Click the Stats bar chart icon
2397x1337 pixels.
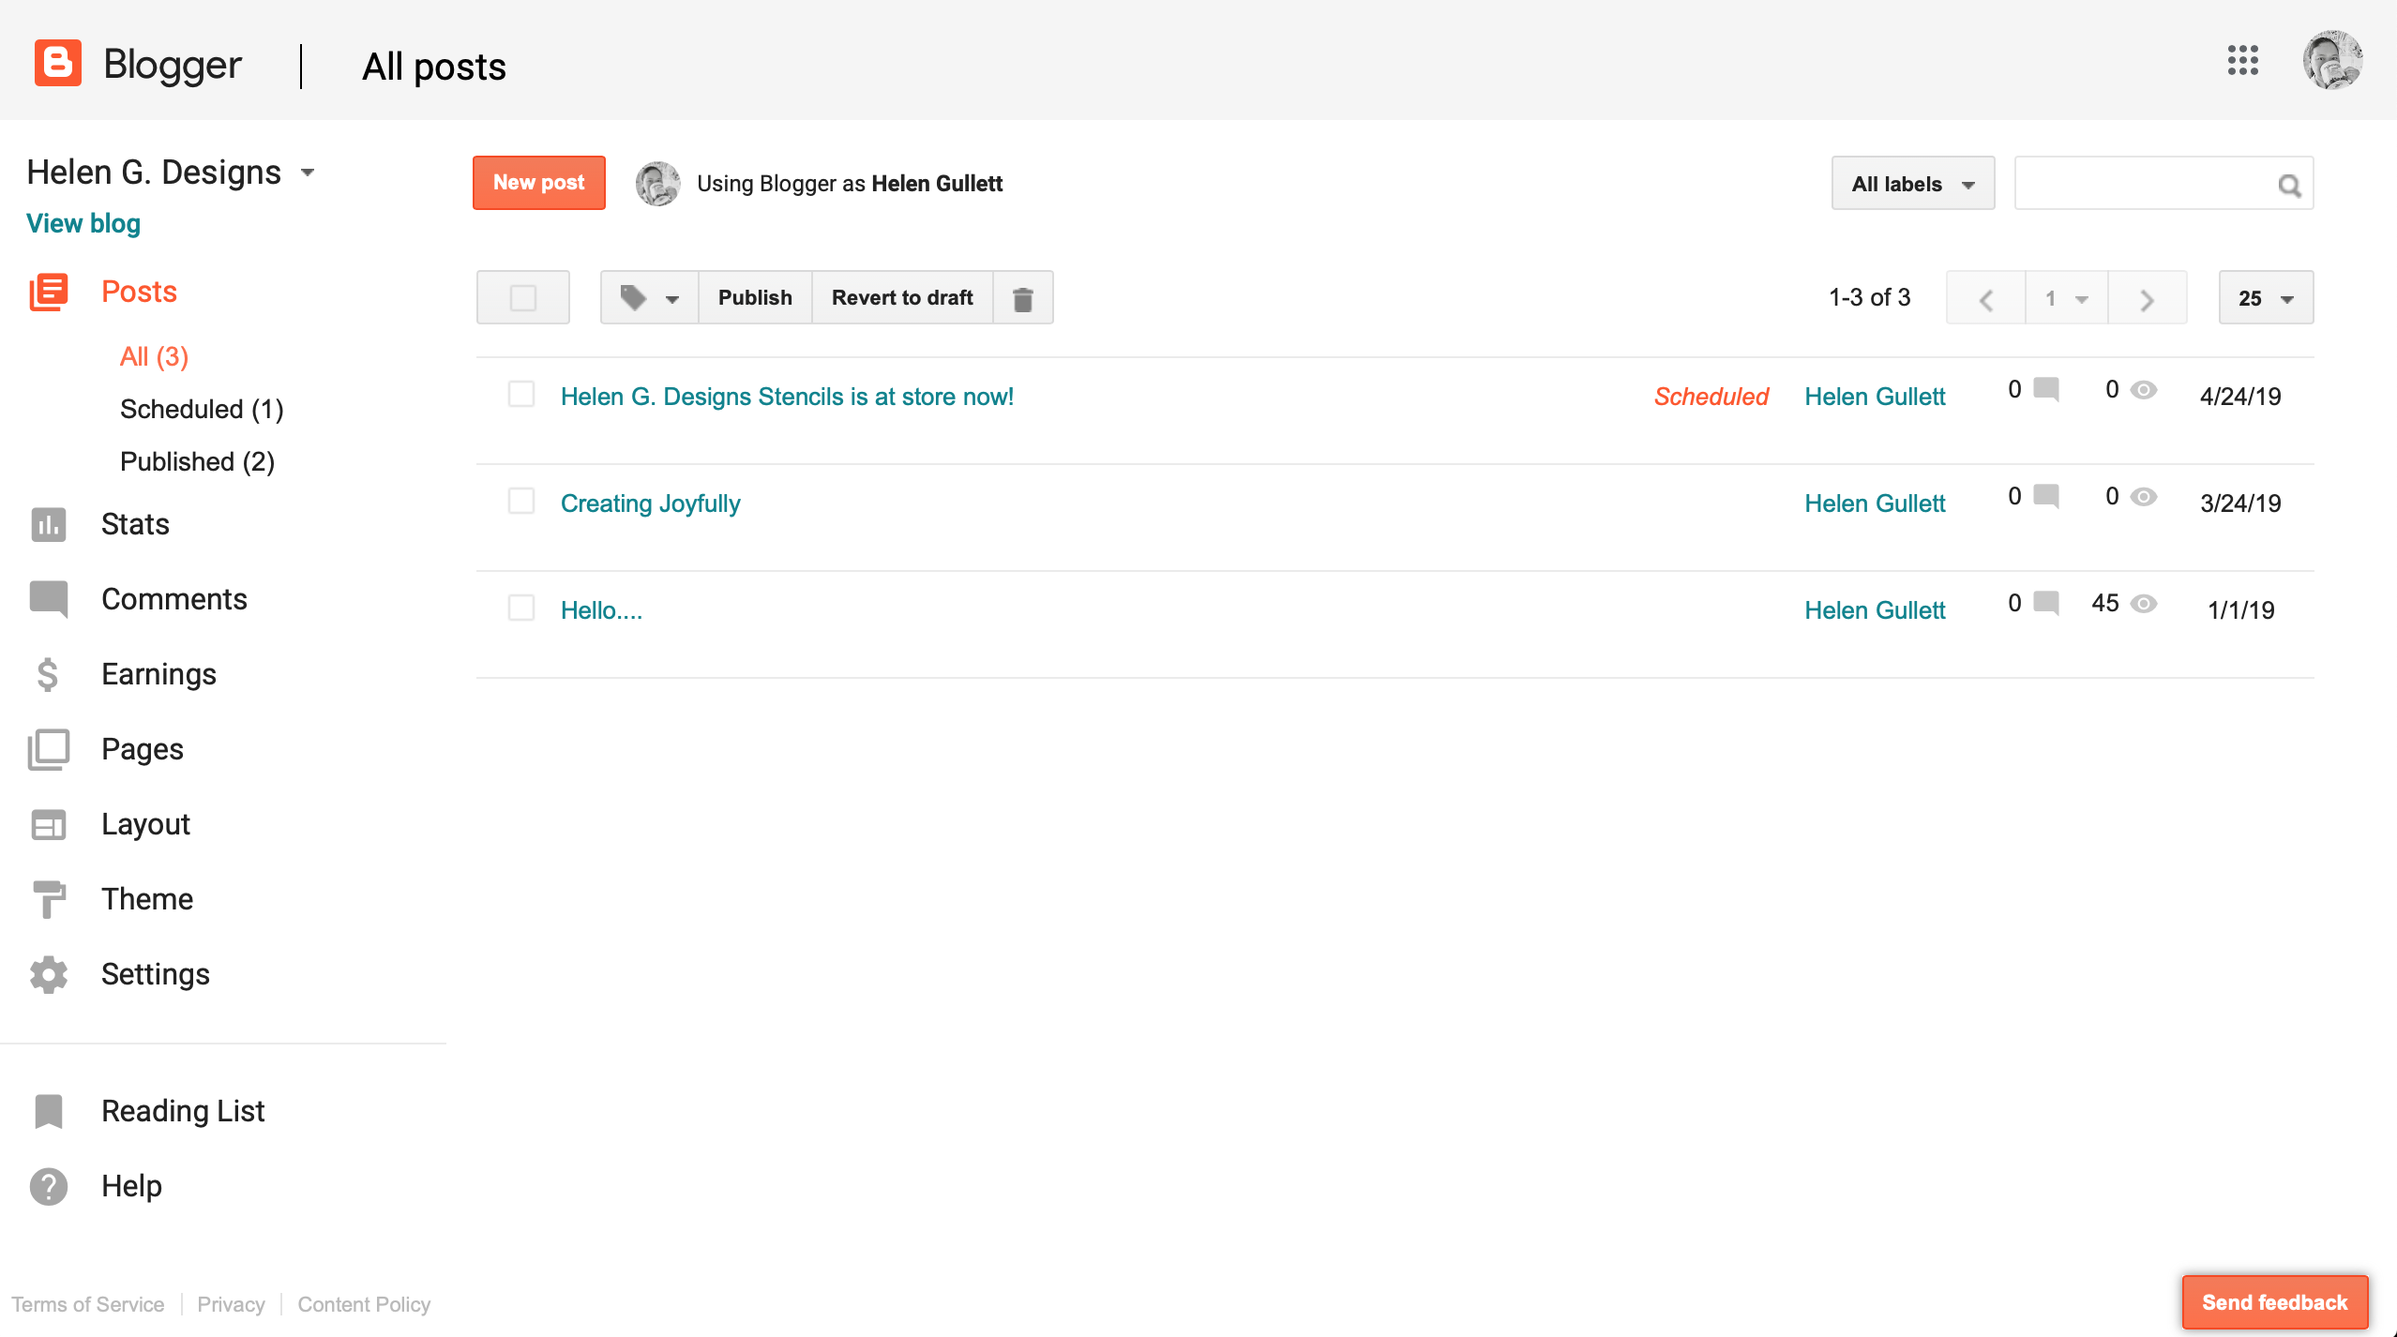point(48,524)
